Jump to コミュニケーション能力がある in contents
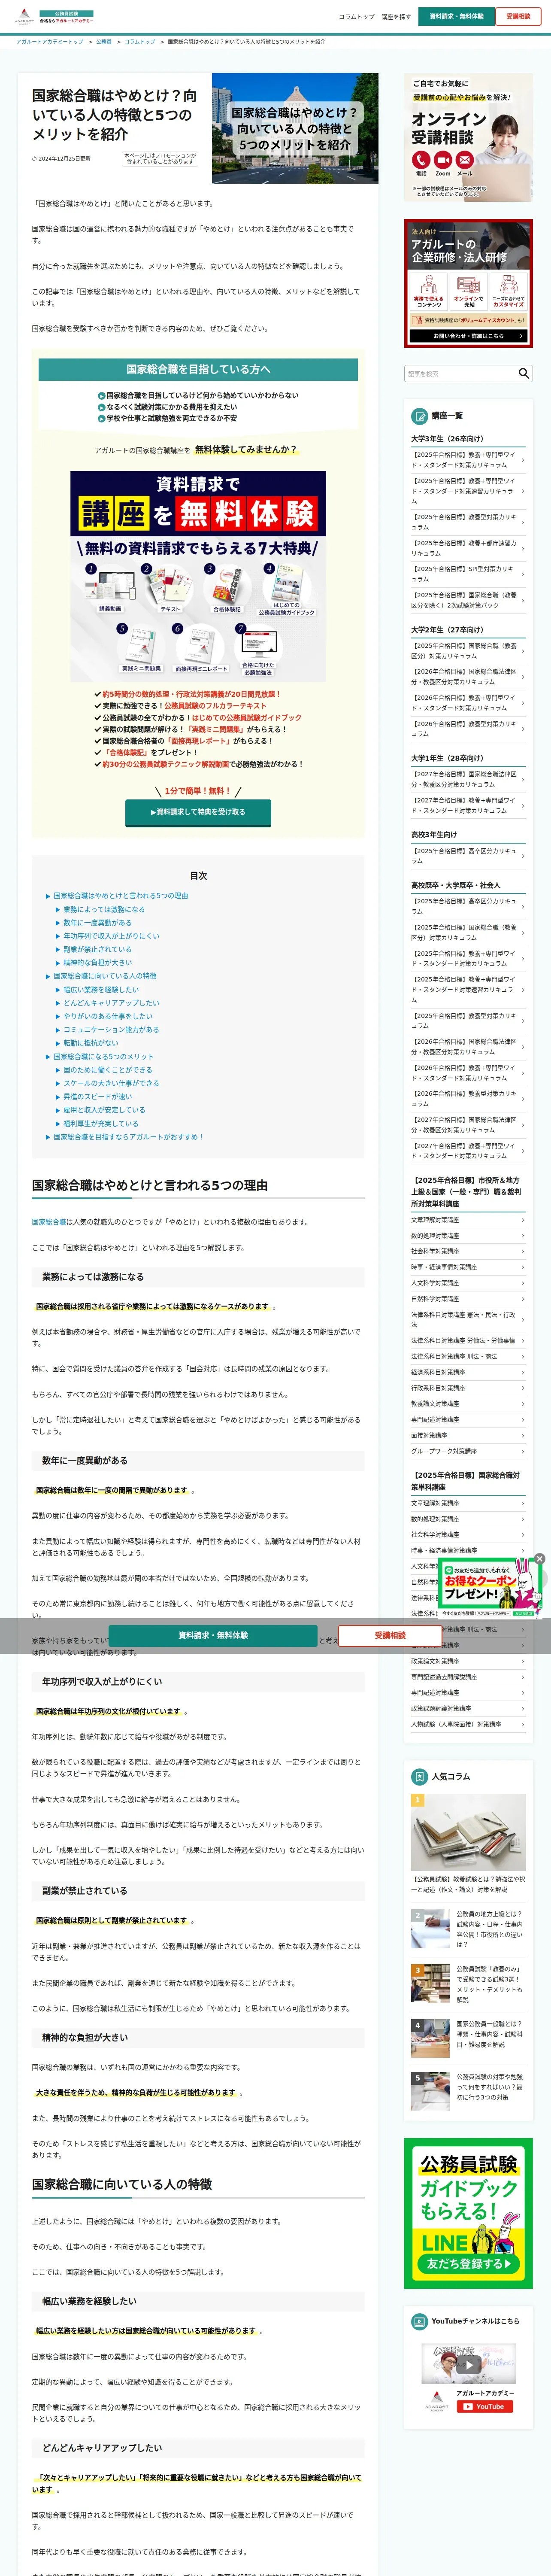The height and width of the screenshot is (2576, 551). tap(111, 1030)
